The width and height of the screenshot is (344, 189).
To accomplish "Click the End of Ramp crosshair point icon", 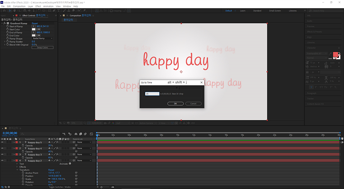I will [33, 32].
